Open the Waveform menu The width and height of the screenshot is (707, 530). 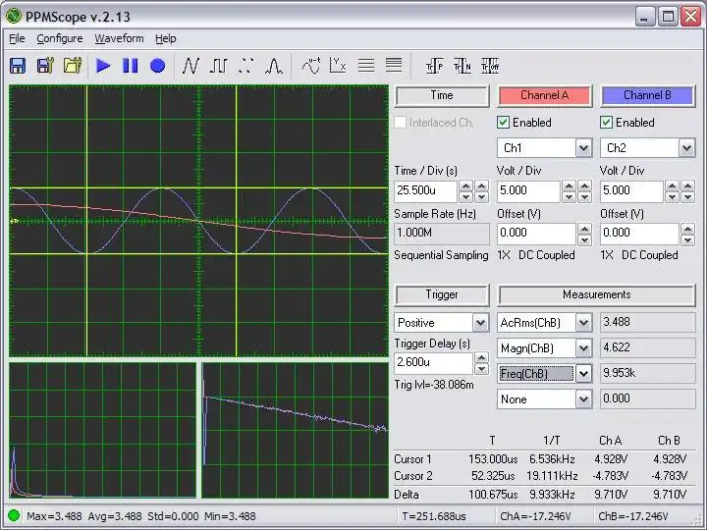pyautogui.click(x=119, y=38)
